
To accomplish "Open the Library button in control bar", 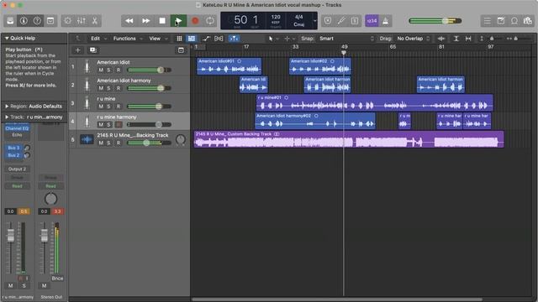I will (10, 21).
